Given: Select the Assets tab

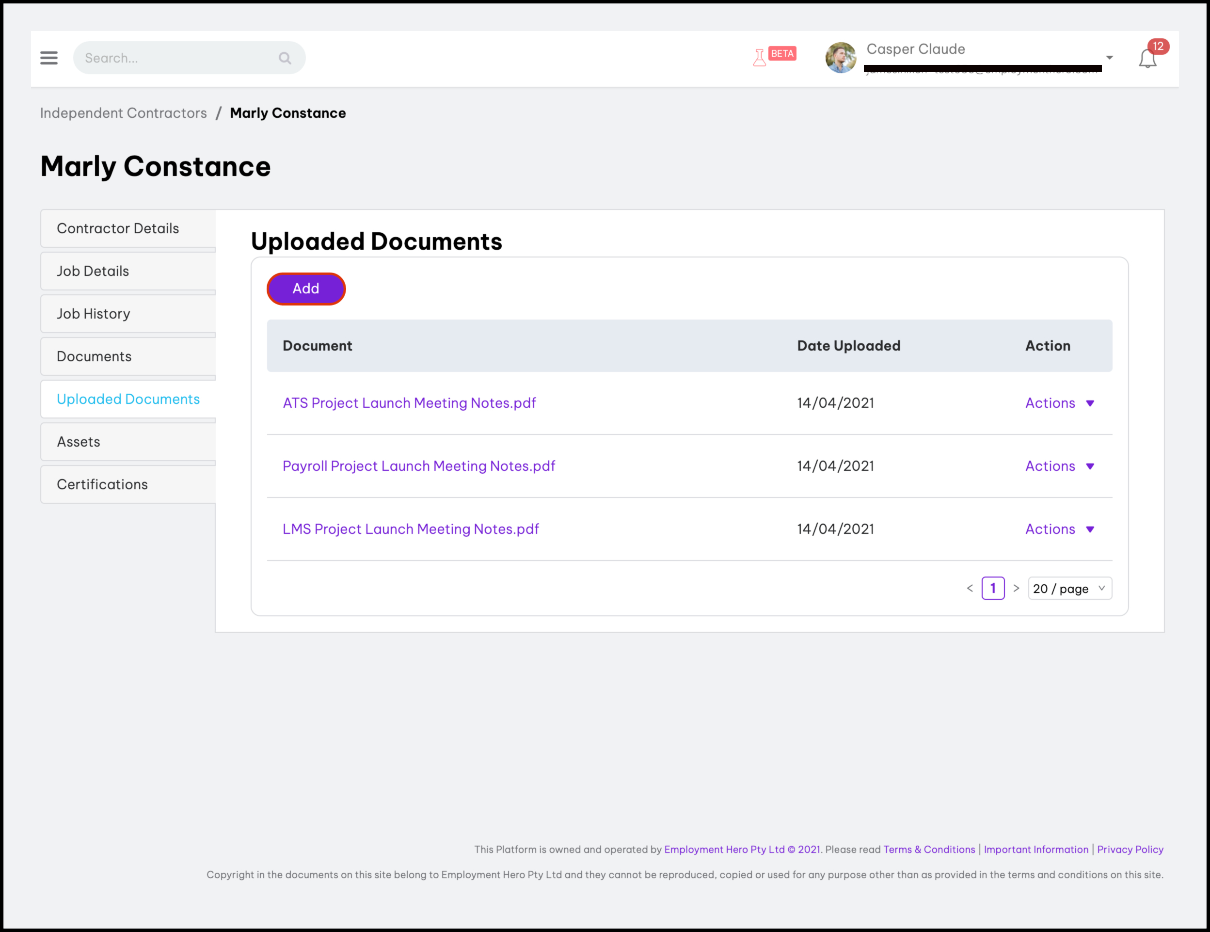Looking at the screenshot, I should click(79, 442).
